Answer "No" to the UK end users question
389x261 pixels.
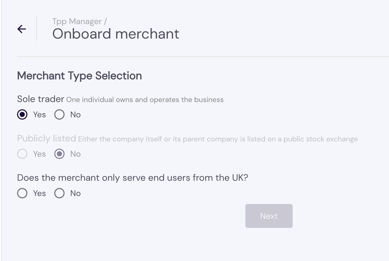click(x=59, y=193)
